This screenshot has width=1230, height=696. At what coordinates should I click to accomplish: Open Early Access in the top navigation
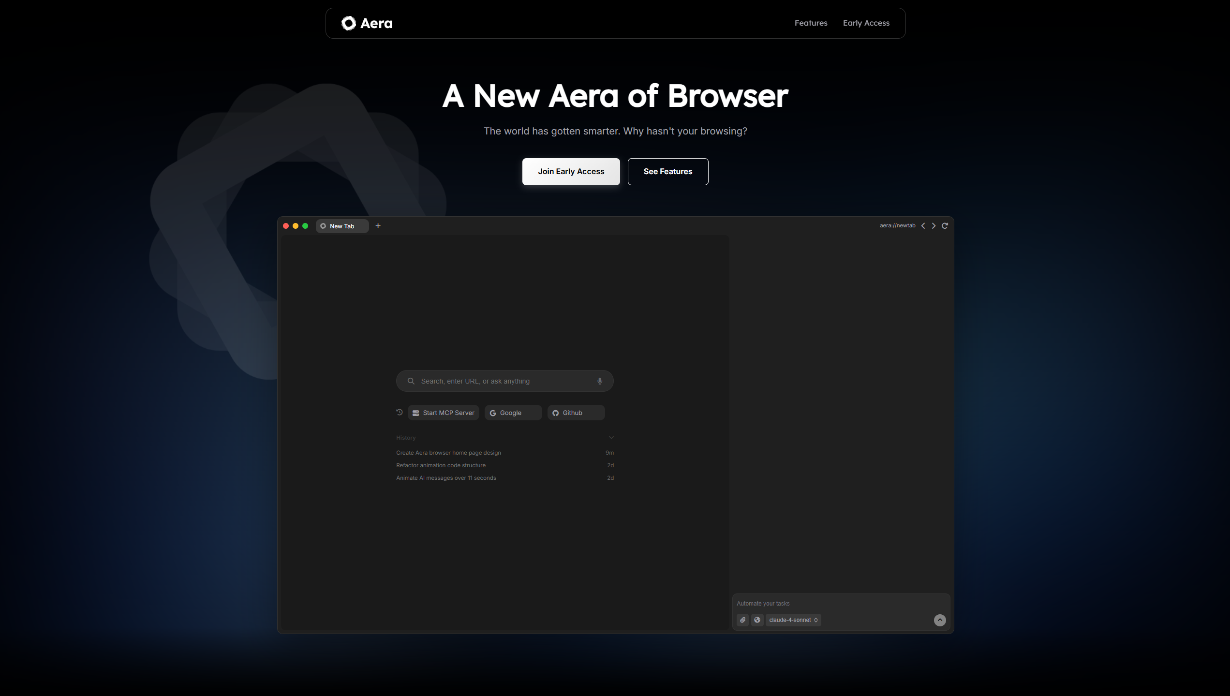866,23
